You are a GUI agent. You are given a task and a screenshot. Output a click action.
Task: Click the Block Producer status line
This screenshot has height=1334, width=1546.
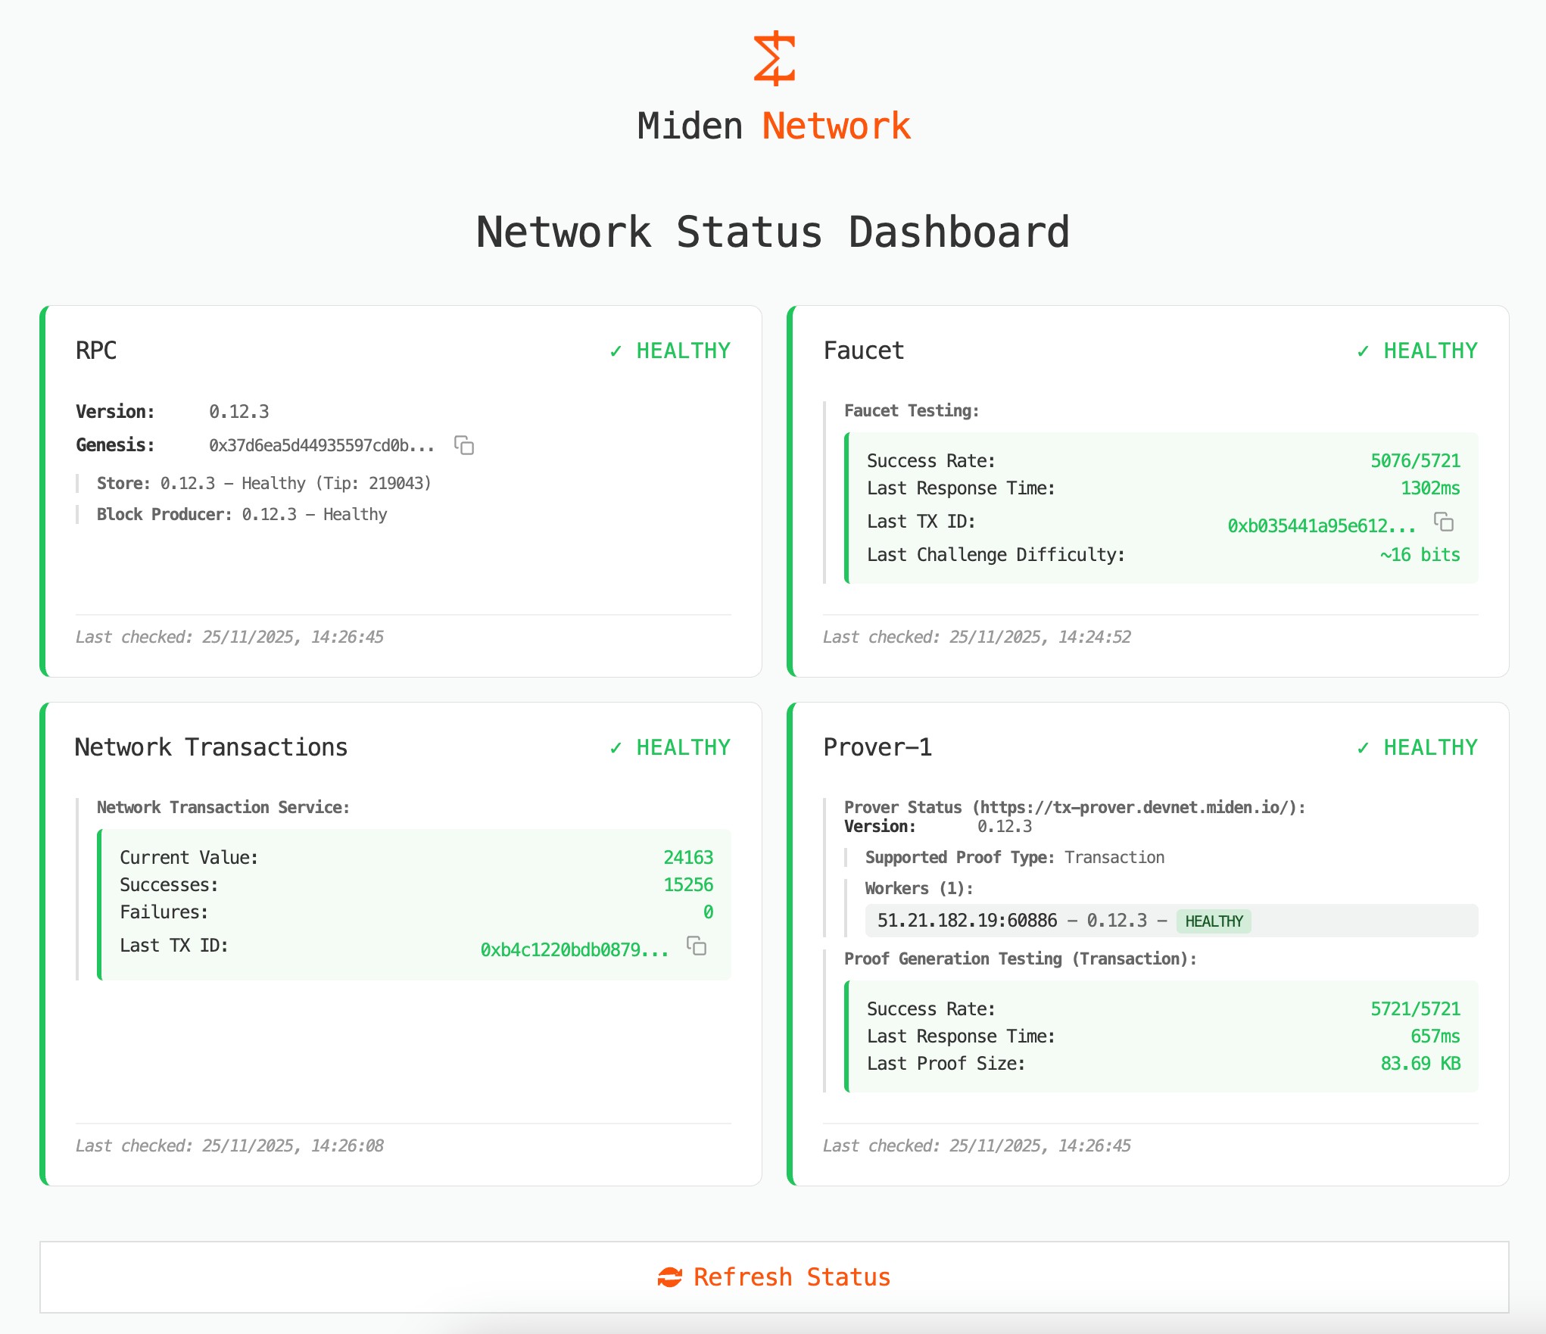coord(242,514)
